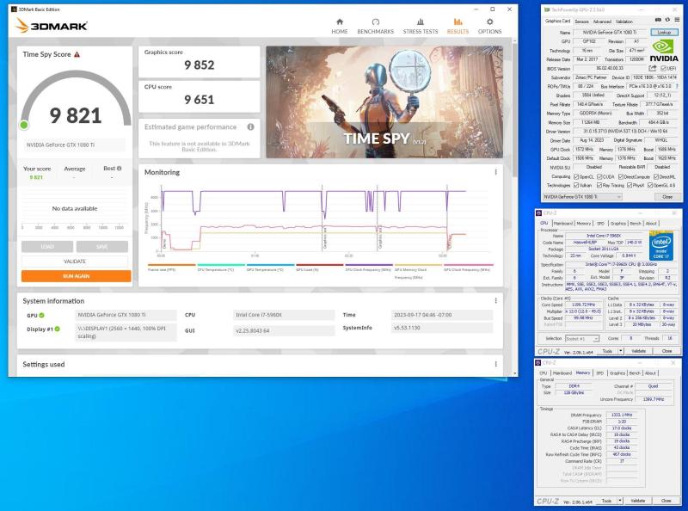The image size is (688, 511).
Task: Click the GPU-Z BIOS export share icon
Action: click(652, 67)
